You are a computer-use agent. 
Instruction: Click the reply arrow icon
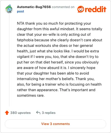pyautogui.click(x=38, y=113)
